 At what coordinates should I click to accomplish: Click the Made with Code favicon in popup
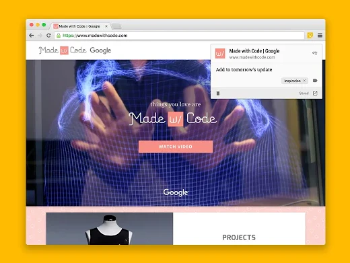click(x=220, y=53)
